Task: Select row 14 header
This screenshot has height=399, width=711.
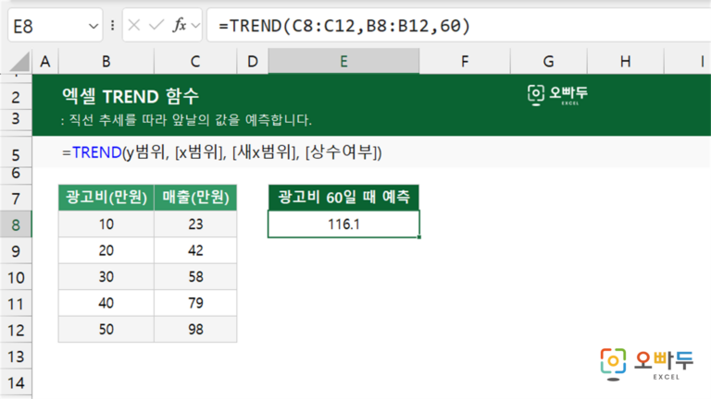Action: [x=16, y=382]
